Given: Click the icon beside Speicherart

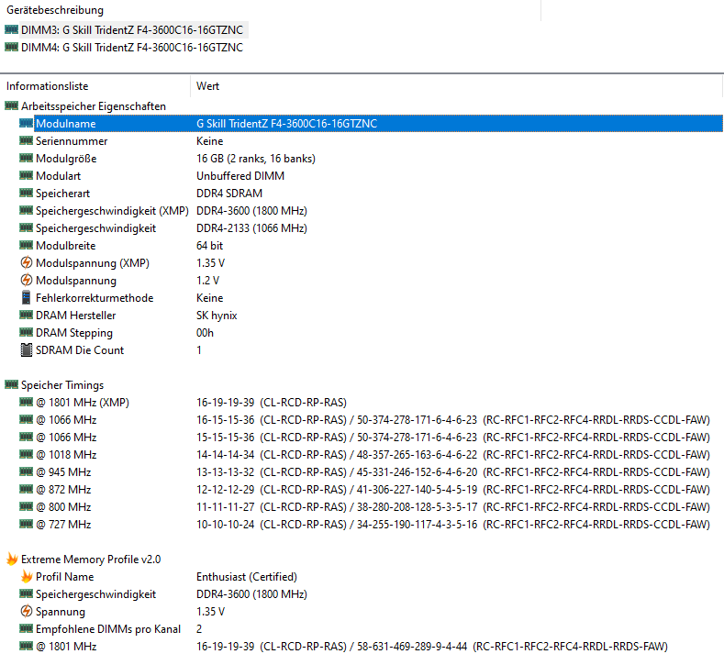Looking at the screenshot, I should click(27, 193).
